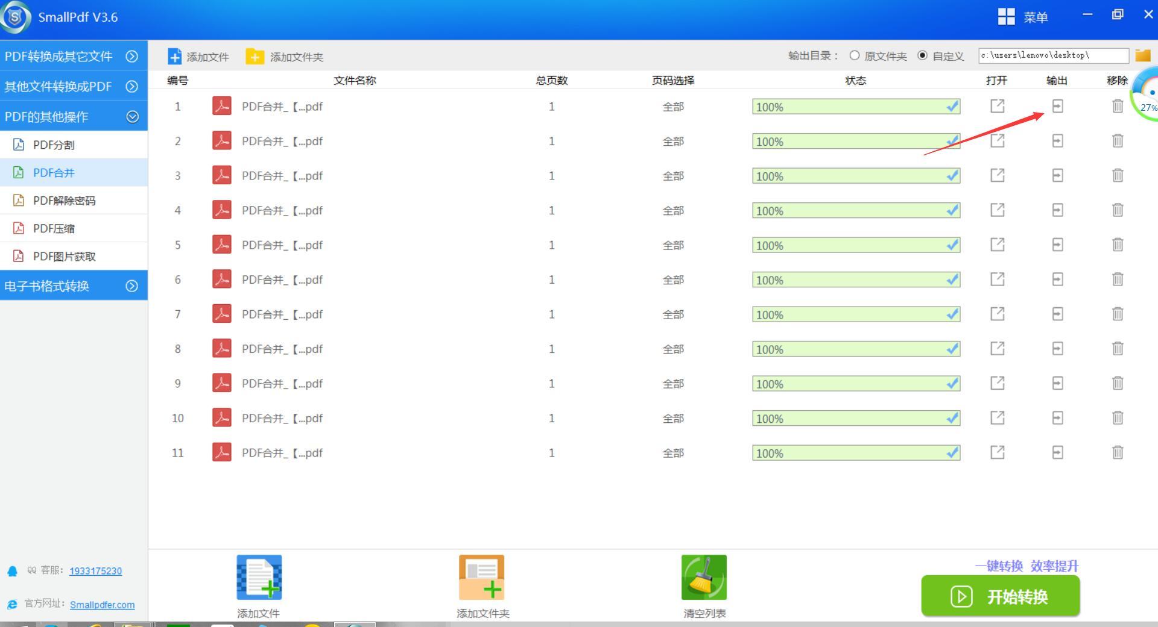Click file name in row 8
This screenshot has width=1158, height=627.
click(282, 349)
